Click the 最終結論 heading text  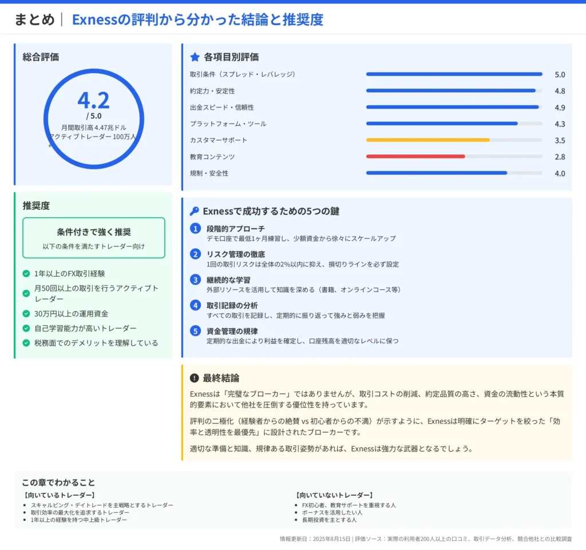tap(221, 378)
